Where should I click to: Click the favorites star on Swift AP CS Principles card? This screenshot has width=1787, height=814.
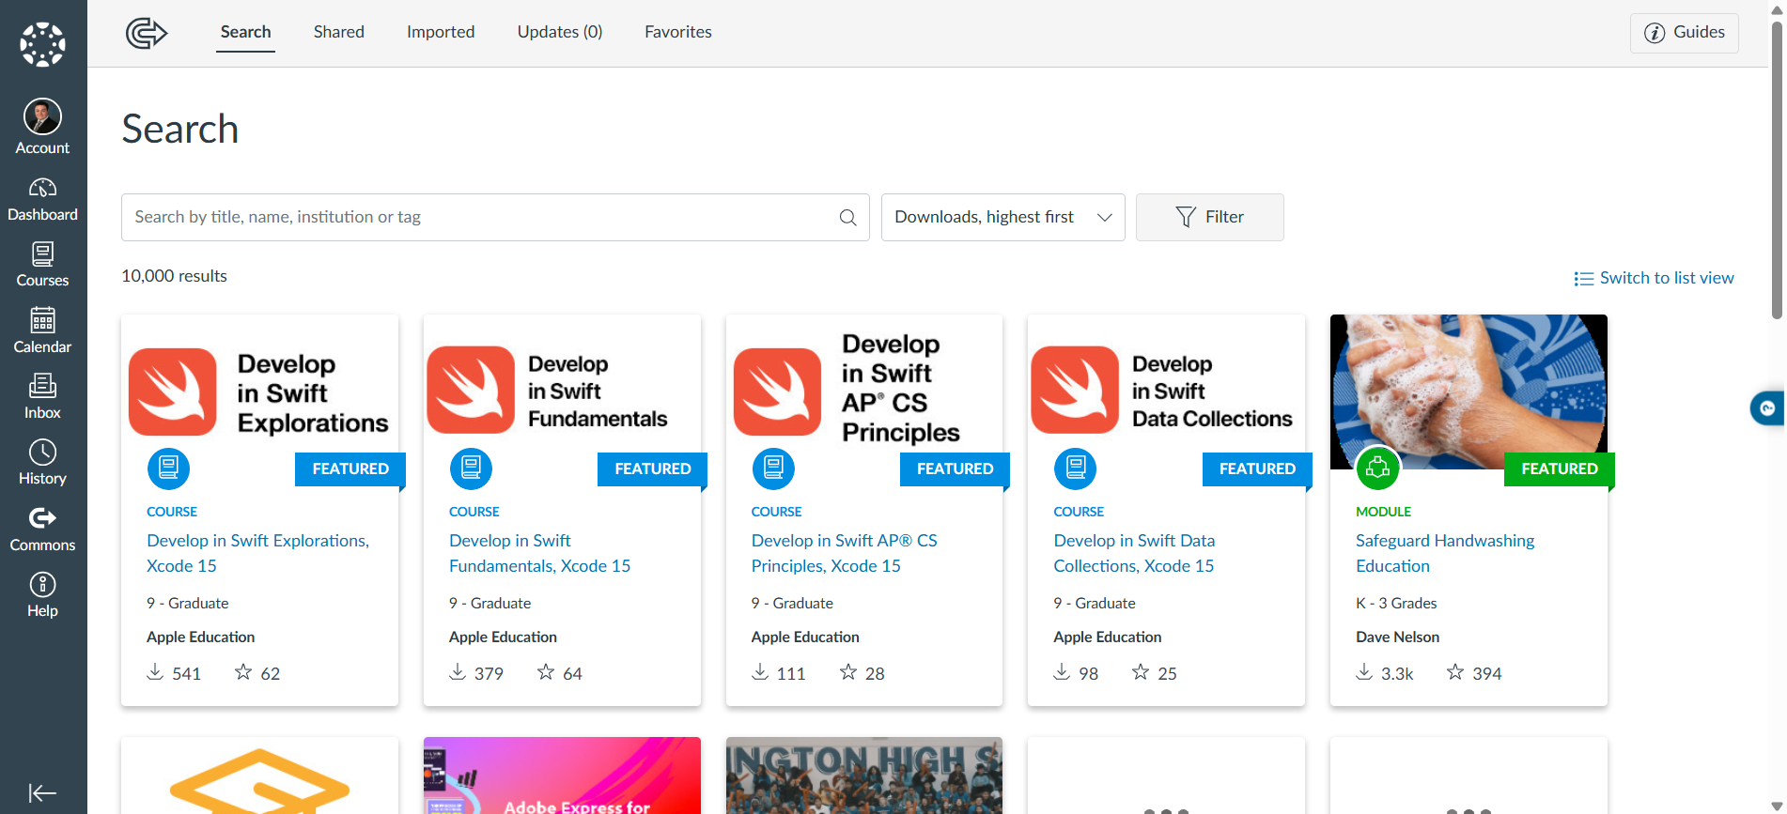click(x=848, y=672)
